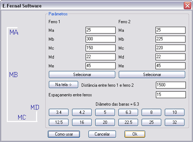Image resolution: width=193 pixels, height=142 pixels.
Task: Click the Ferro 1 Ma input field
Action: coord(101,30)
